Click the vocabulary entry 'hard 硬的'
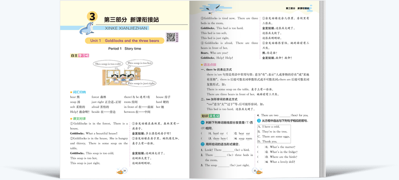The width and height of the screenshot is (399, 180). [163, 102]
